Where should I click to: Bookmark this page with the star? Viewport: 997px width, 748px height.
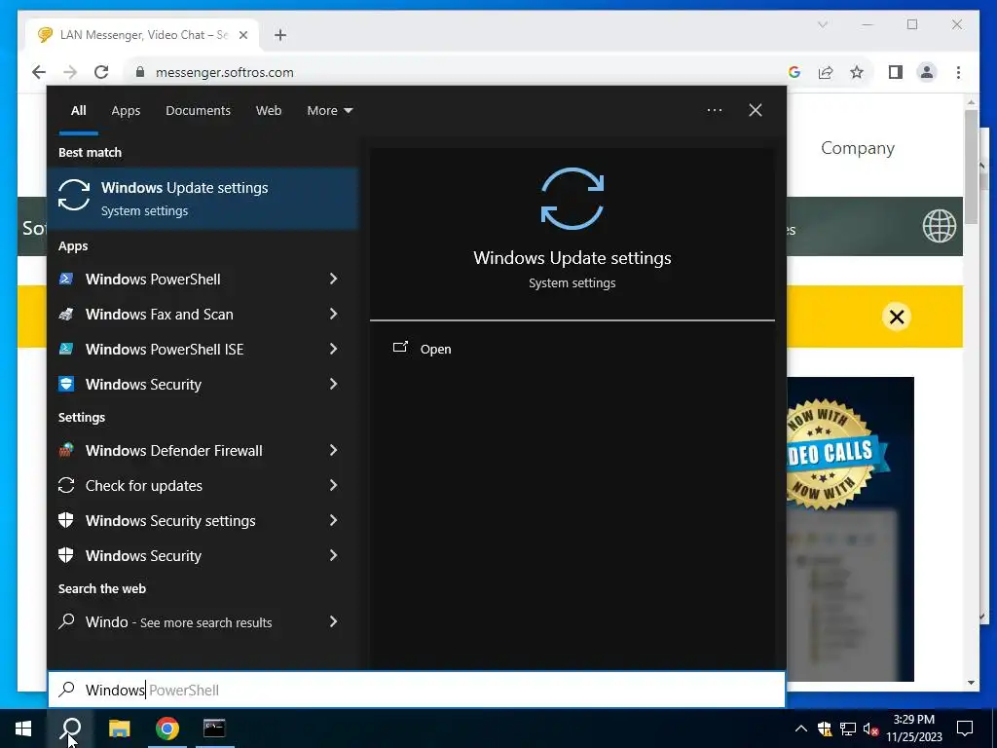(857, 72)
